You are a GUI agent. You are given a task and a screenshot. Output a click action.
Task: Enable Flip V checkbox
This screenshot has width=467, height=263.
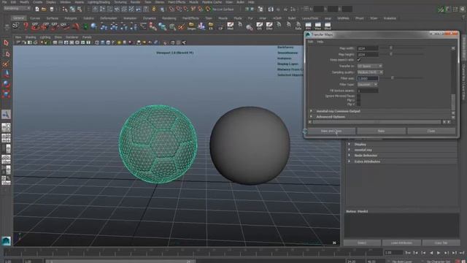point(358,104)
